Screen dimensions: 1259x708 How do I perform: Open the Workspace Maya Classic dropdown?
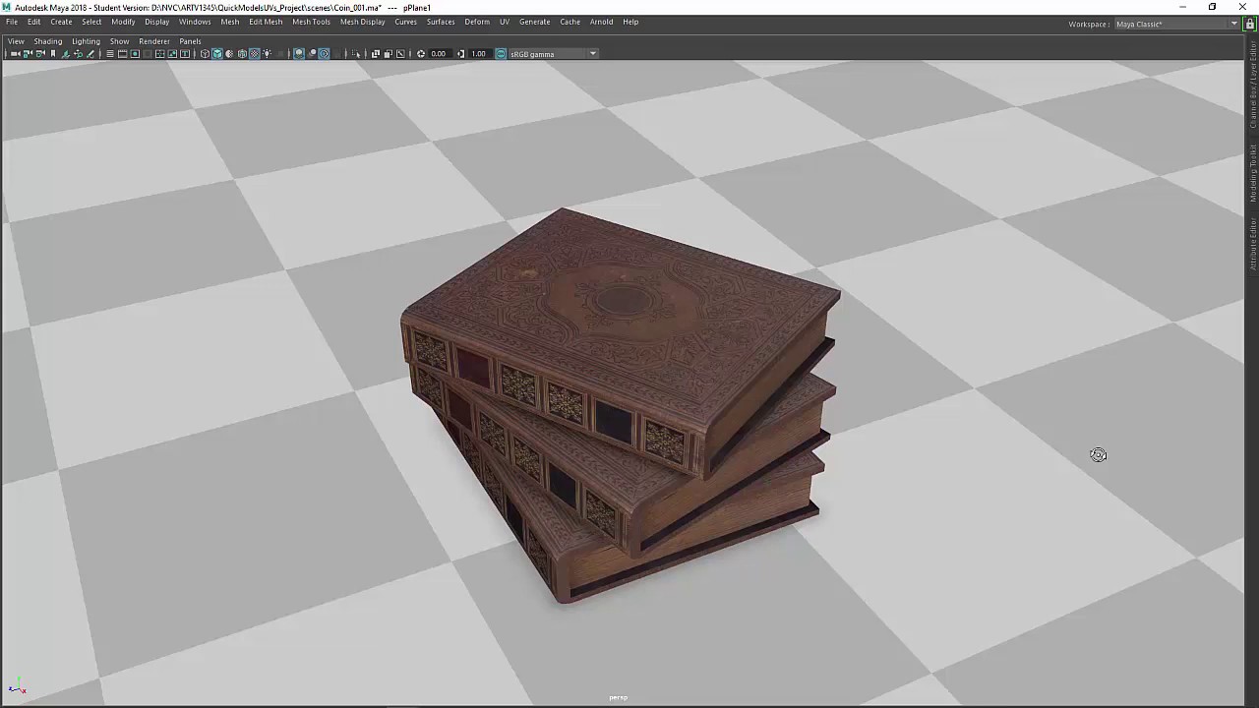tap(1176, 24)
